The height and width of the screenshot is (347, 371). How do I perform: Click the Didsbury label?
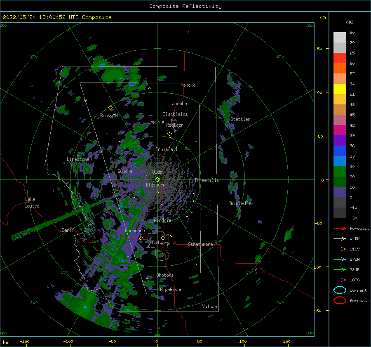pyautogui.click(x=155, y=185)
